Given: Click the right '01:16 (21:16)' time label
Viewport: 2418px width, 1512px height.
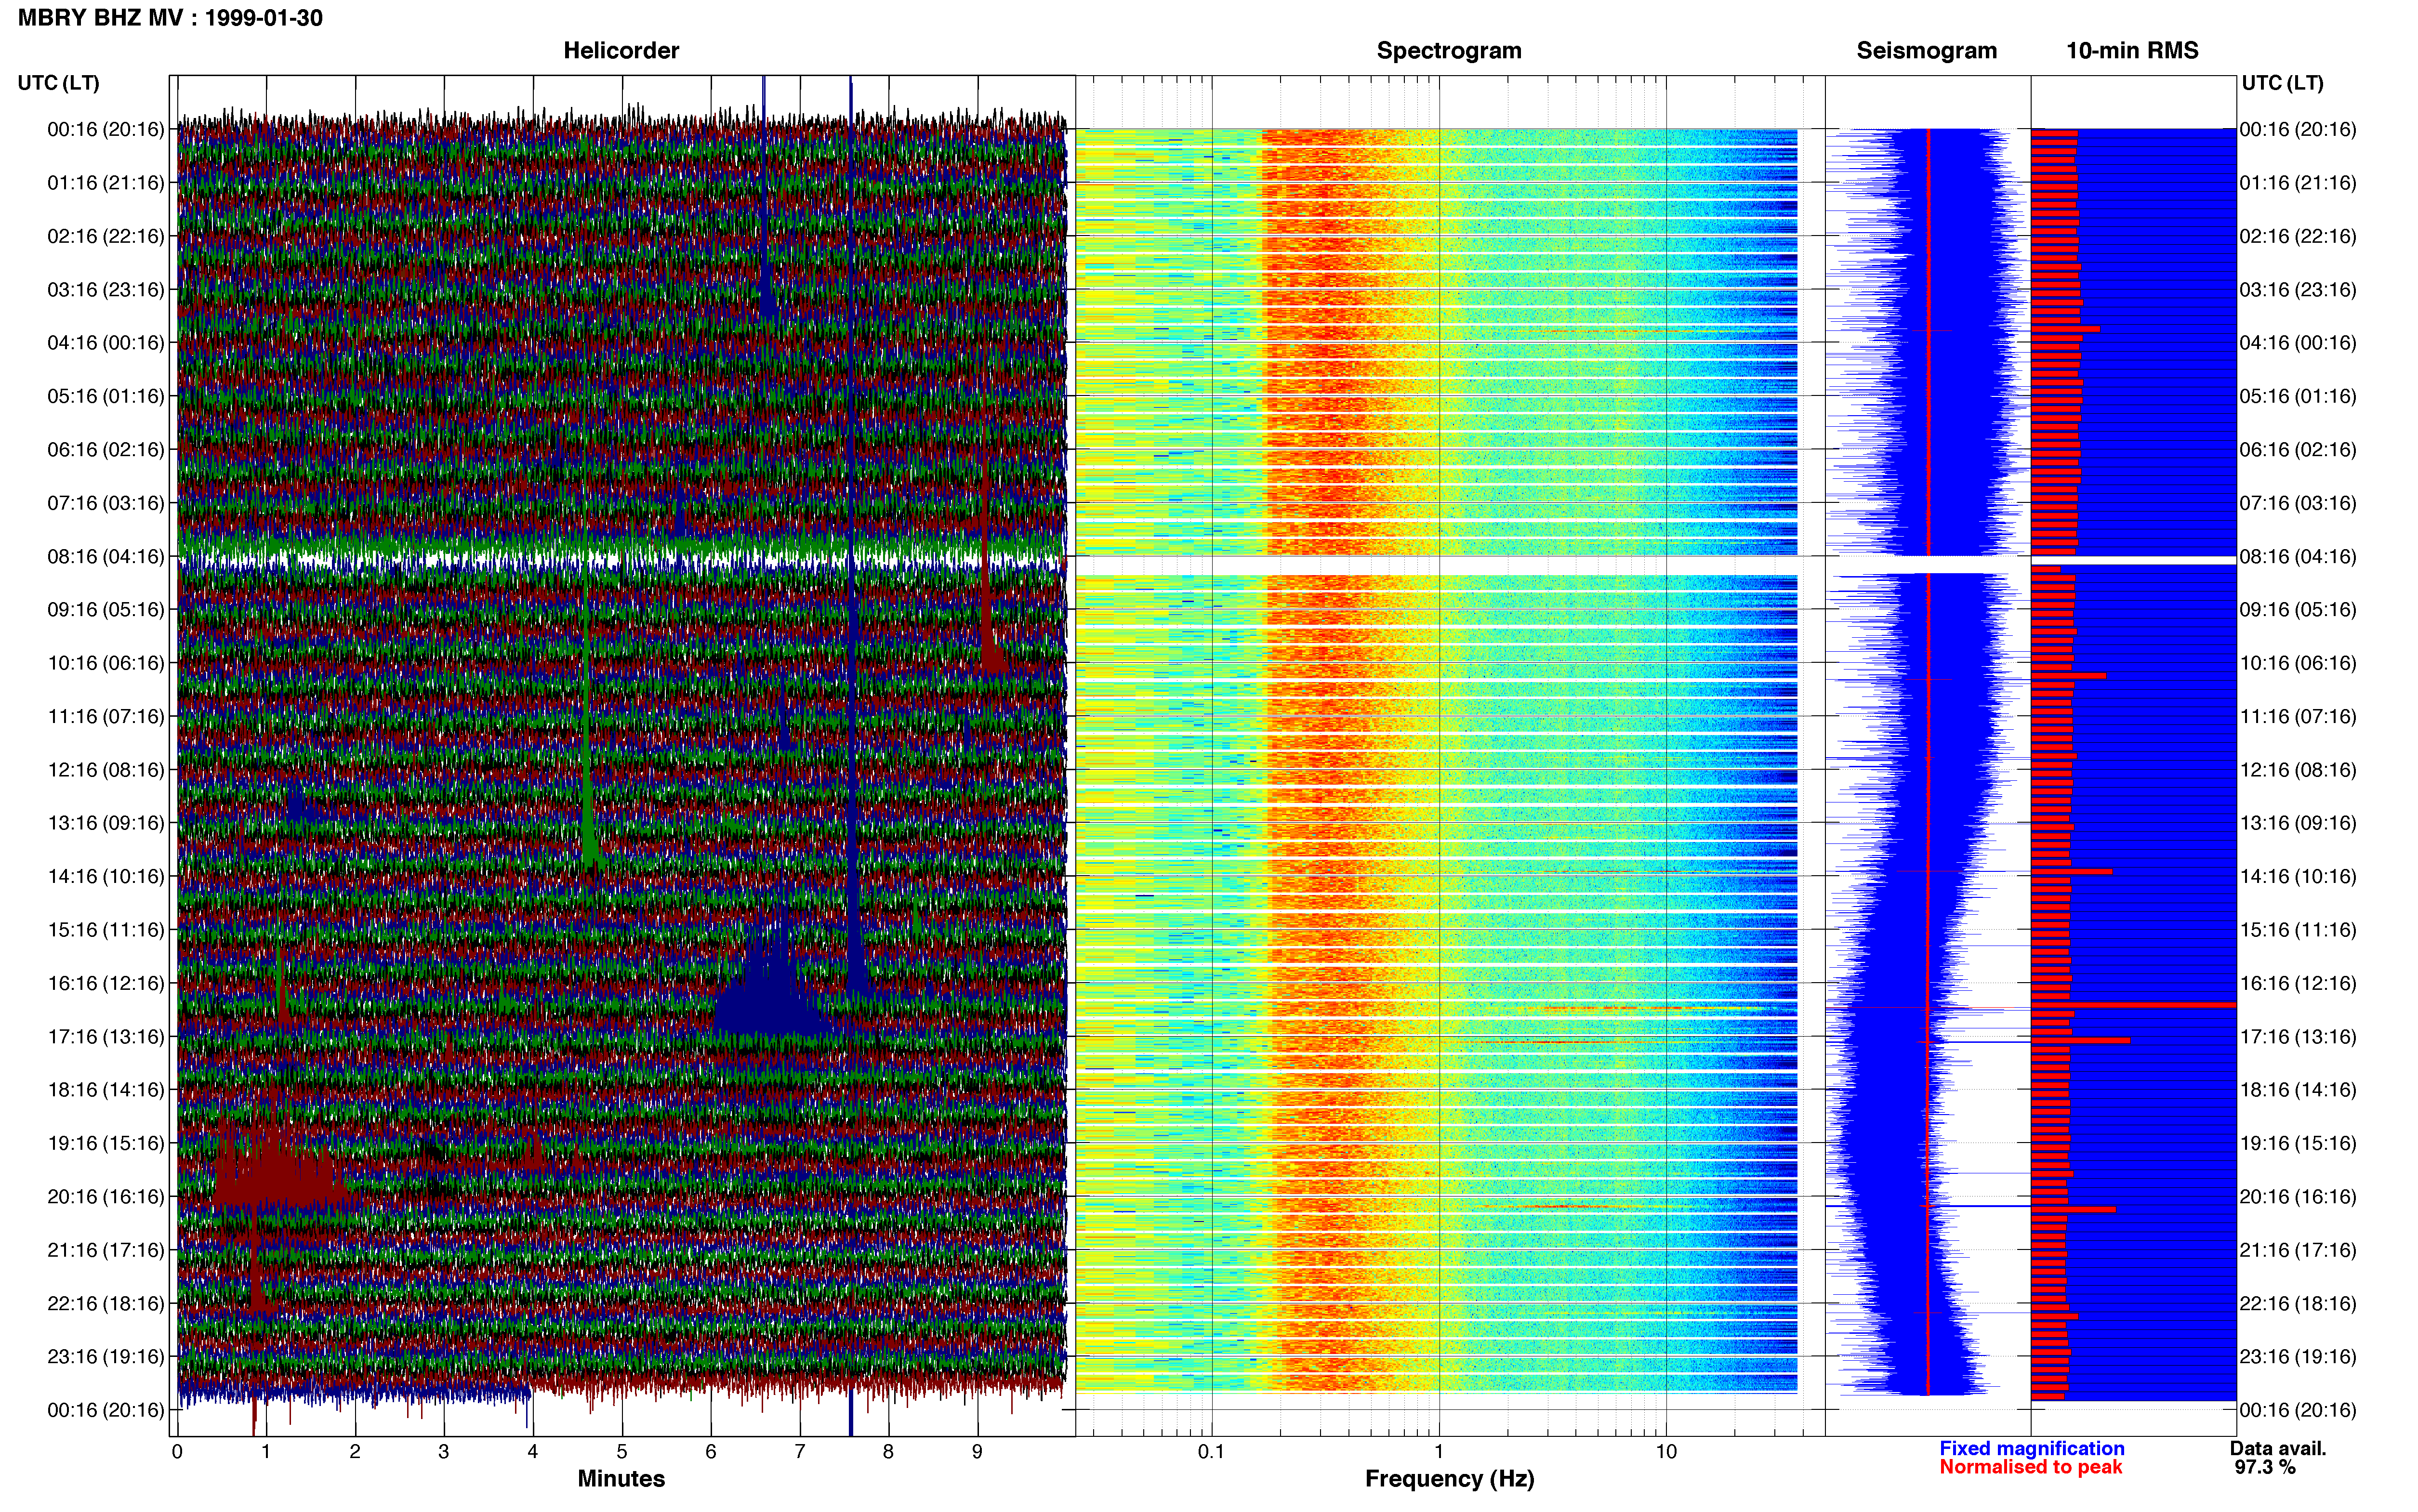Looking at the screenshot, I should 2298,183.
